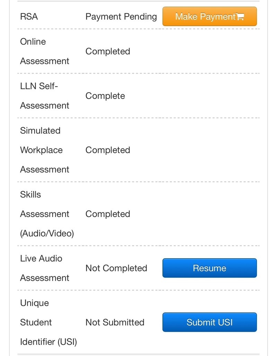The height and width of the screenshot is (356, 277).
Task: Click the Submit USI button
Action: click(209, 322)
